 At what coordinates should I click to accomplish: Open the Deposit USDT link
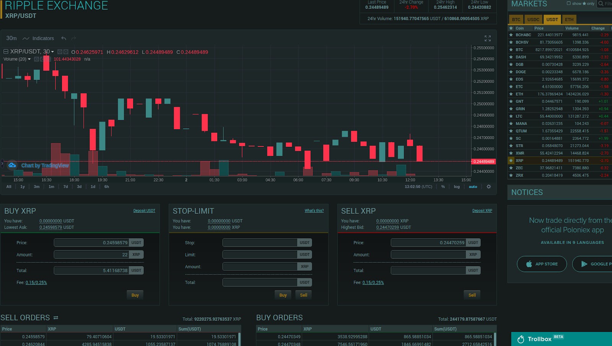coord(144,211)
